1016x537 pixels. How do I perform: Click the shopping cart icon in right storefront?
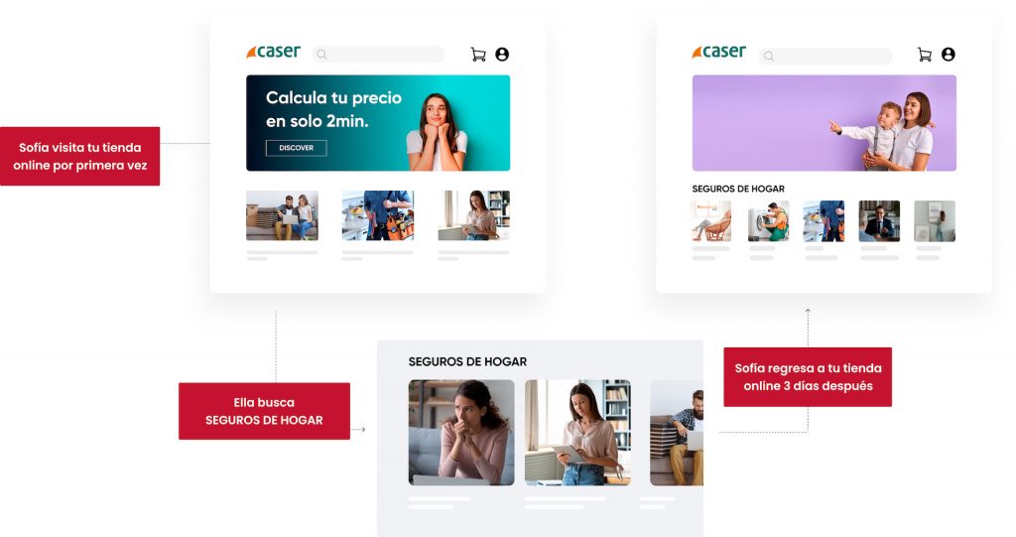coord(925,55)
